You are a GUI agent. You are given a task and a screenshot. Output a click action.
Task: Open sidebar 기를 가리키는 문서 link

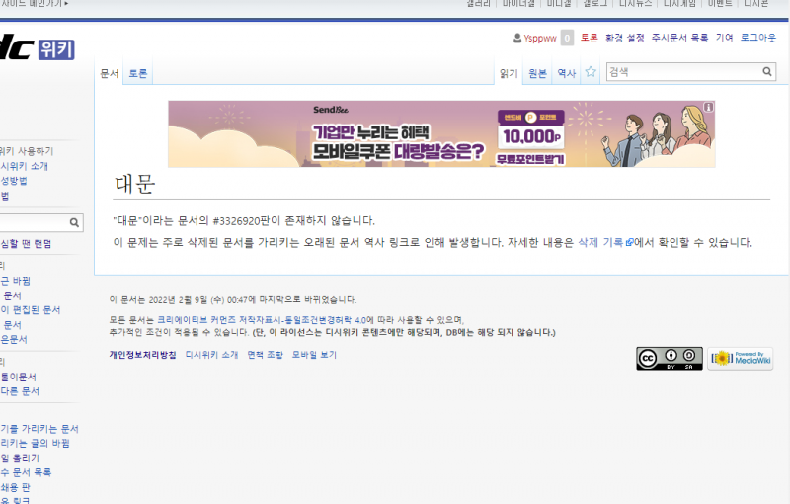[39, 429]
